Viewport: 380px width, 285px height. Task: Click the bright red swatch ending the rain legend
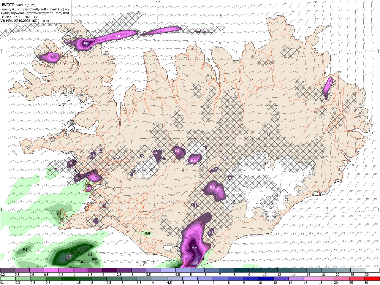pyautogui.click(x=372, y=278)
